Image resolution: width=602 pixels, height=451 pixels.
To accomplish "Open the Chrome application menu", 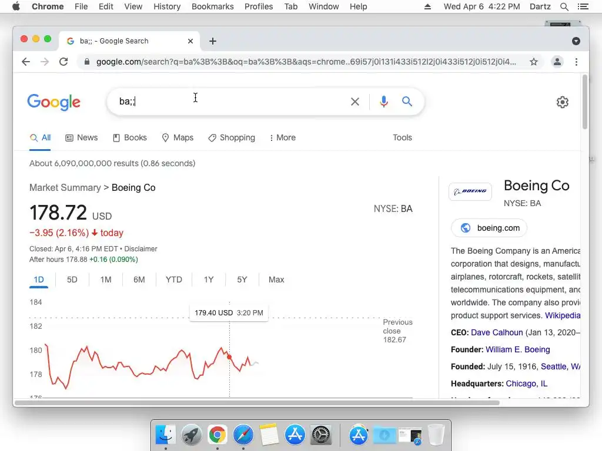I will (x=48, y=6).
